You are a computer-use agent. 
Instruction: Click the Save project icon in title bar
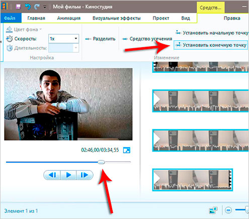coord(18,7)
